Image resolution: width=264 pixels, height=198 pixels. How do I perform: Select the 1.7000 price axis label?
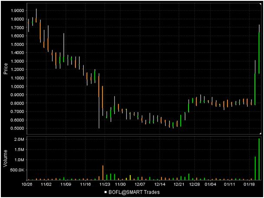point(17,27)
